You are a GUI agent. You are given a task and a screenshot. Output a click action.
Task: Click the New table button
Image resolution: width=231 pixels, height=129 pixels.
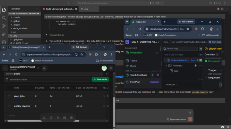pos(100,79)
